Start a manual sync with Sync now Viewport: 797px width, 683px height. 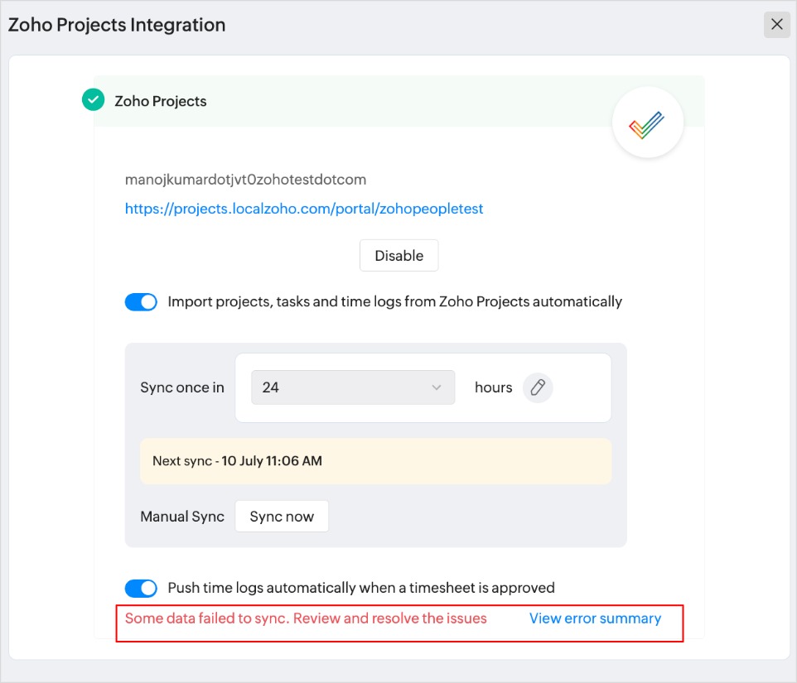[282, 517]
